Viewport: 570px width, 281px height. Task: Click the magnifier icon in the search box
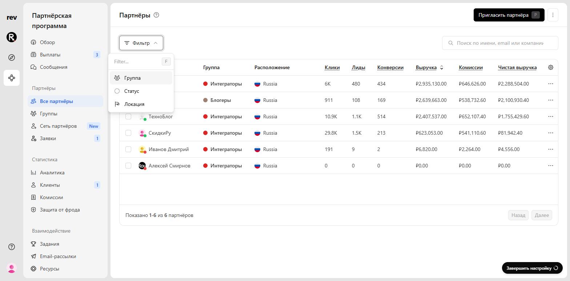tap(451, 43)
